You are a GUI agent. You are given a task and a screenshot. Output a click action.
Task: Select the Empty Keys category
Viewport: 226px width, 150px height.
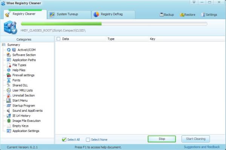20,126
